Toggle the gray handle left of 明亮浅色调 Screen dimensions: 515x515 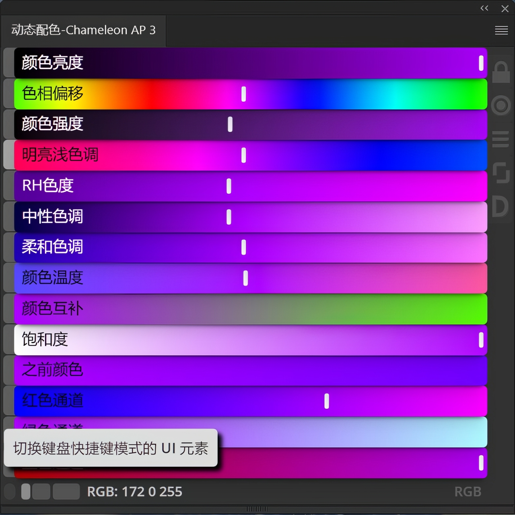coord(8,155)
